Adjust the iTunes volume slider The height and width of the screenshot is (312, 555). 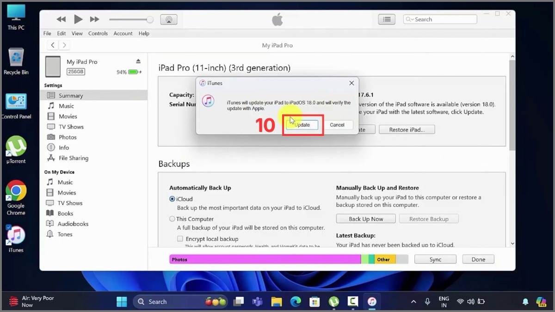click(131, 19)
